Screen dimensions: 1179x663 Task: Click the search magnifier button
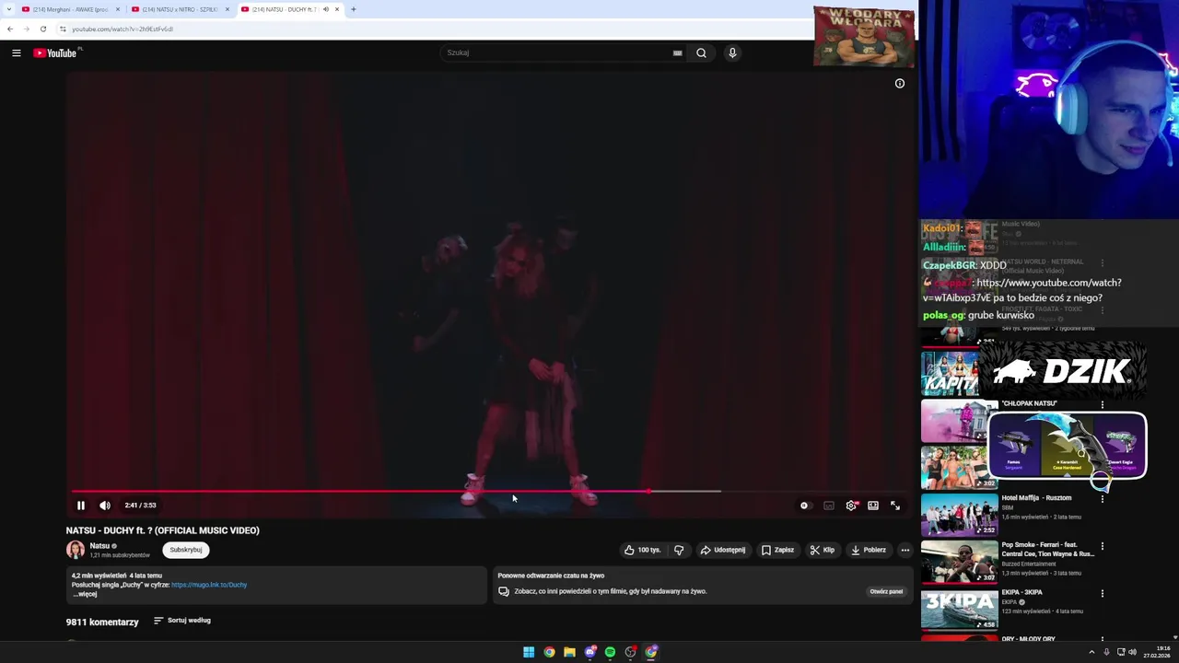point(701,52)
